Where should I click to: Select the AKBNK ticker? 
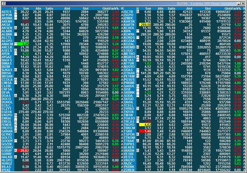(x=7, y=18)
